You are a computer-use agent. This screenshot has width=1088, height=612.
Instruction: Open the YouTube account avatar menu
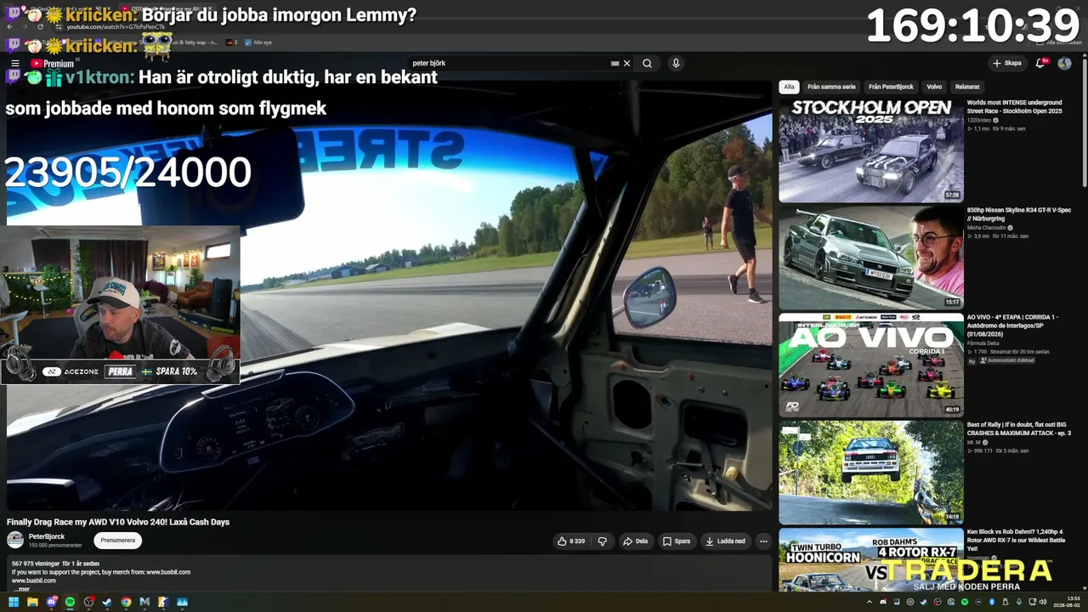[1064, 64]
